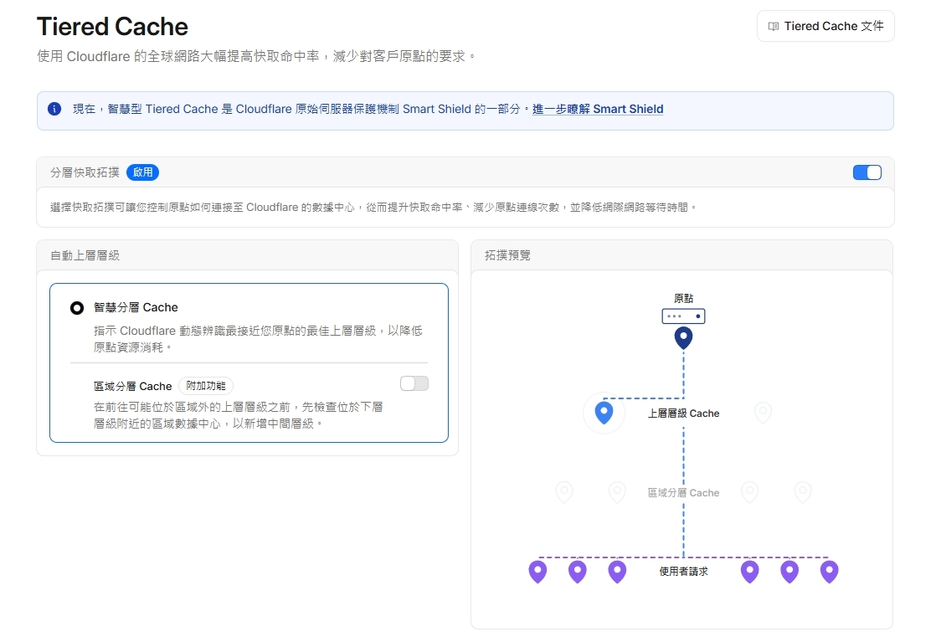Click the 附加功能 tag
This screenshot has width=936, height=637.
click(x=206, y=386)
